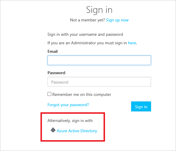The width and height of the screenshot is (176, 151).
Task: Click the bold Email label
Action: tap(53, 51)
